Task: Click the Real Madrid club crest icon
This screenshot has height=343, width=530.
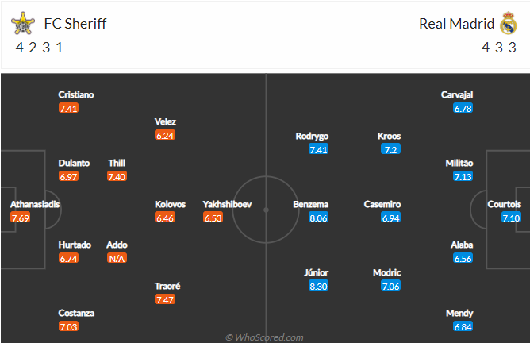Action: 509,23
